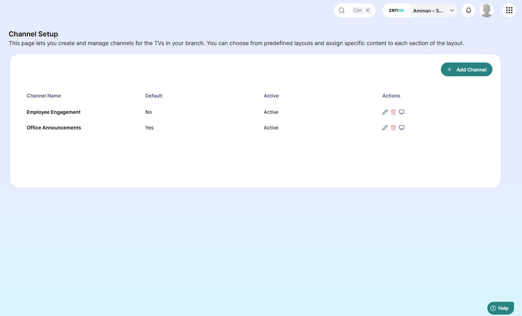Edit the Employee Engagement channel with the pencil icon
The width and height of the screenshot is (522, 316).
coord(385,112)
